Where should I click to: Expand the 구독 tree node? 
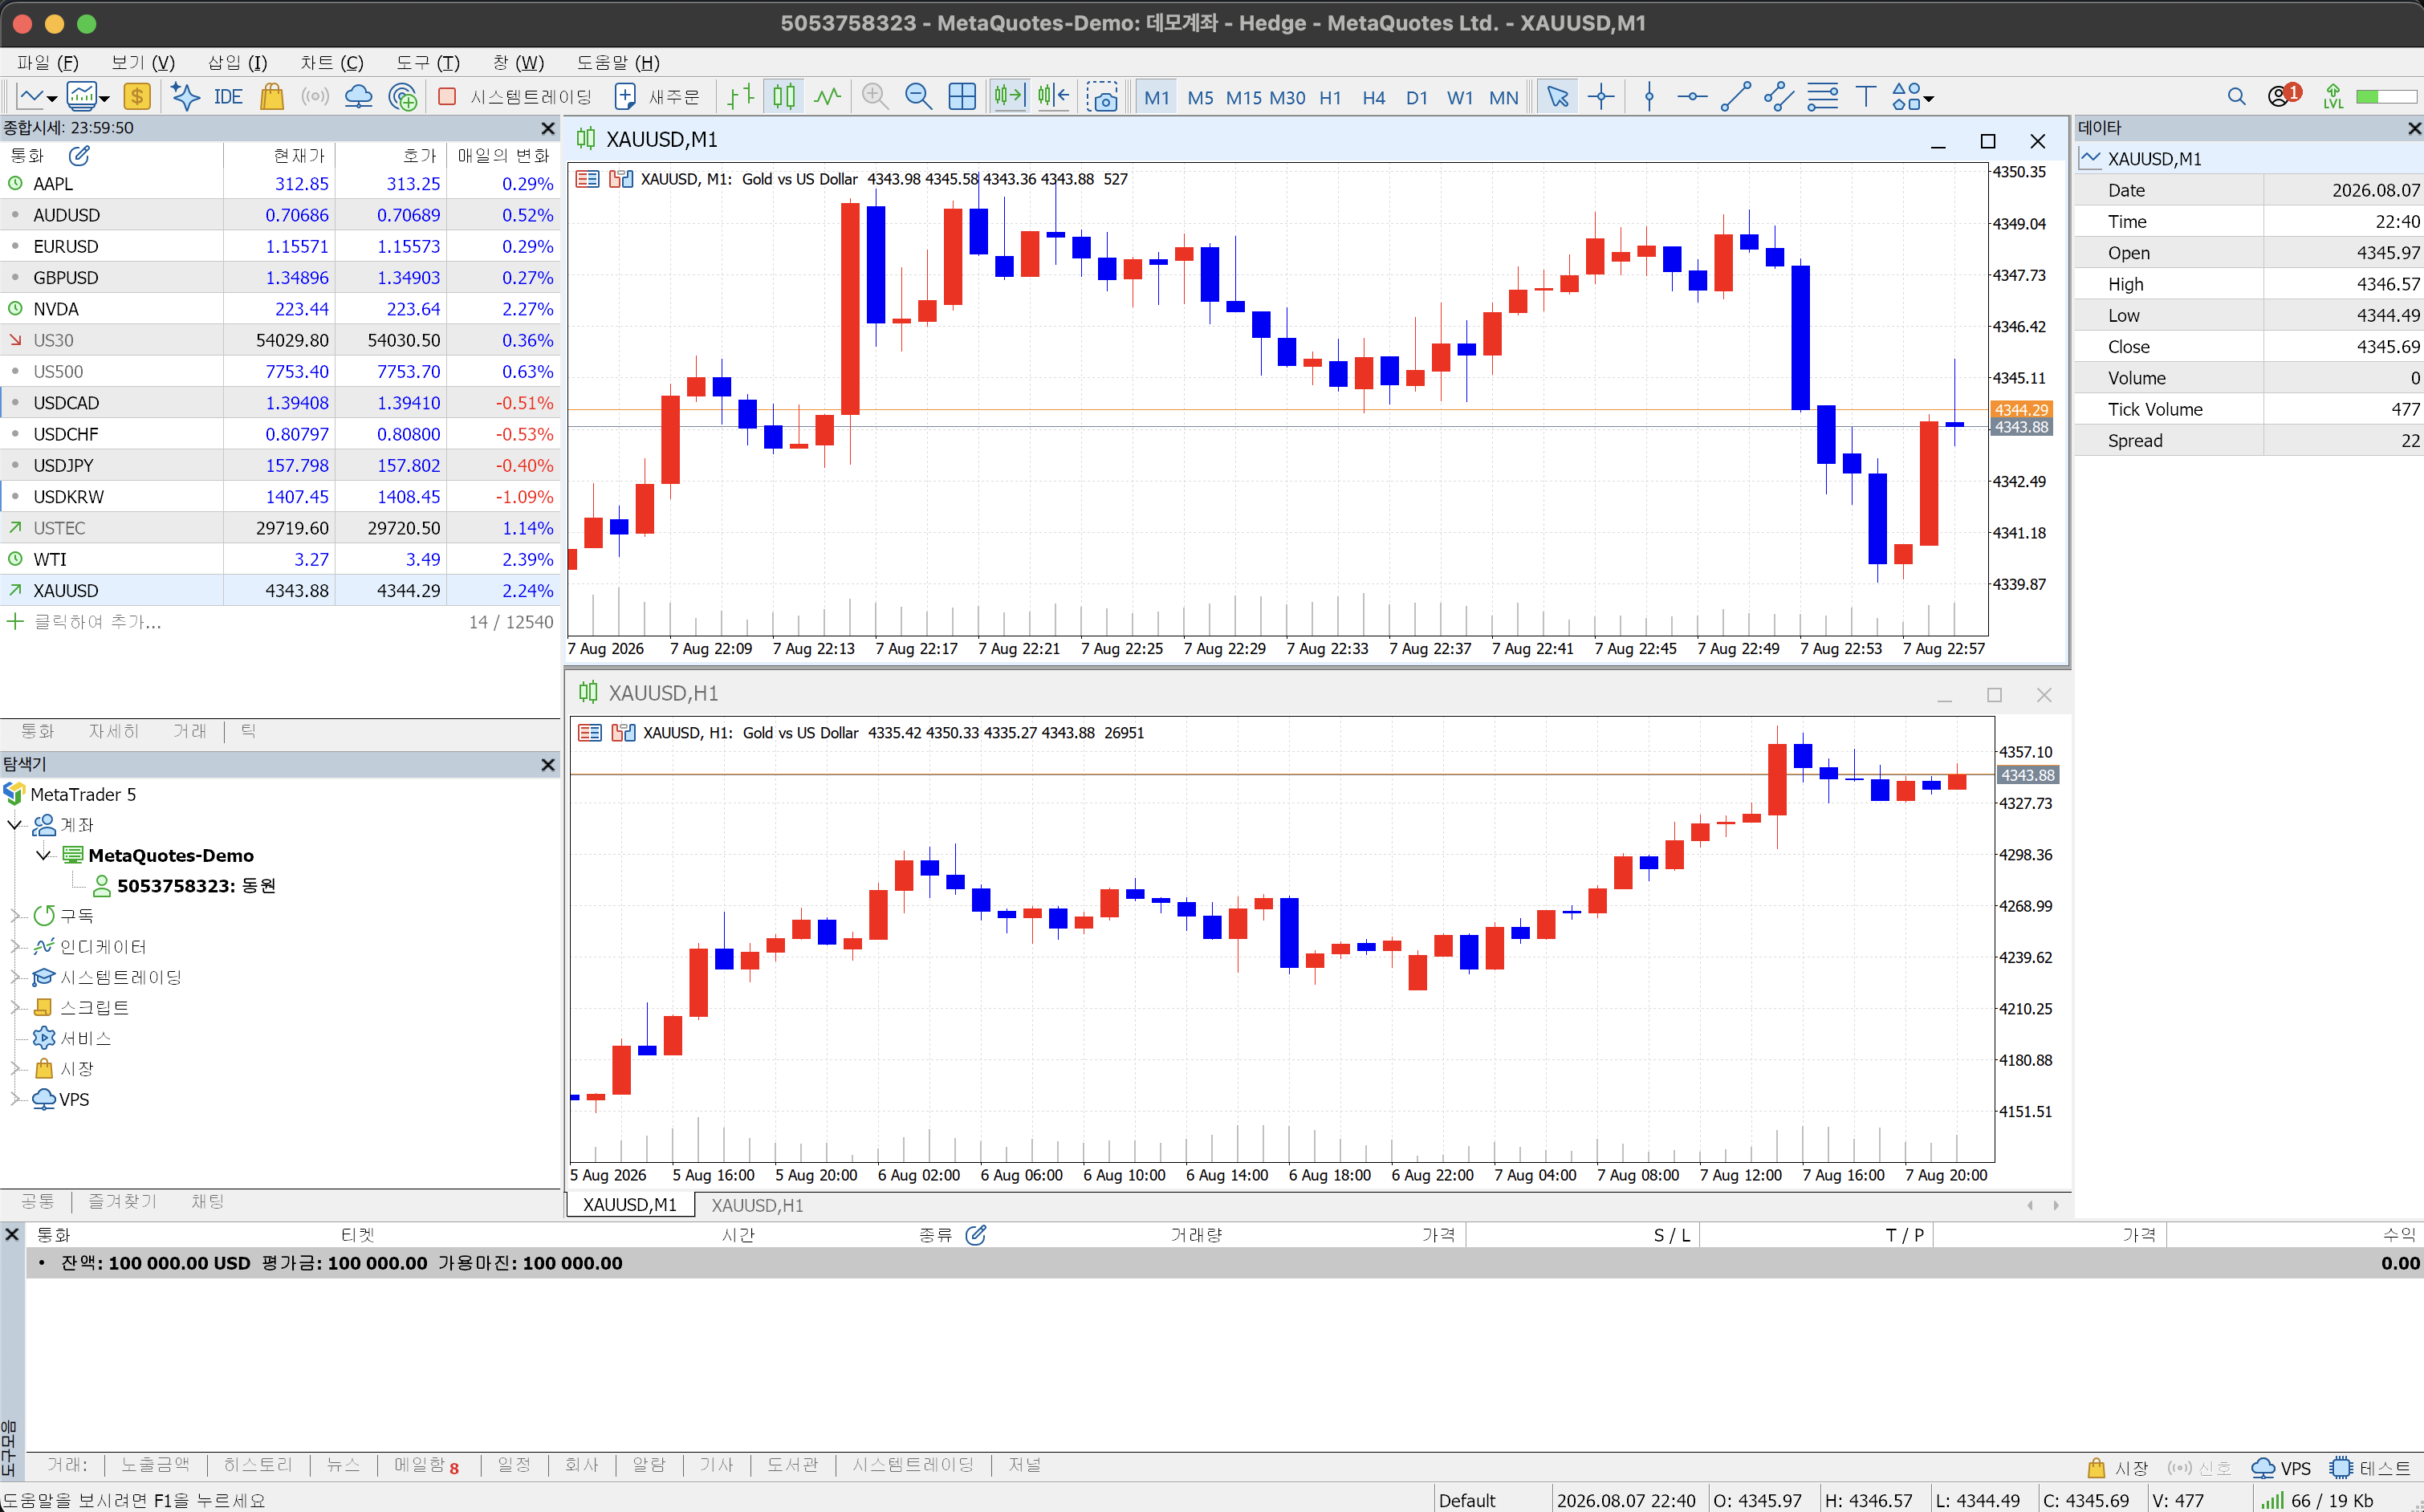click(x=14, y=916)
